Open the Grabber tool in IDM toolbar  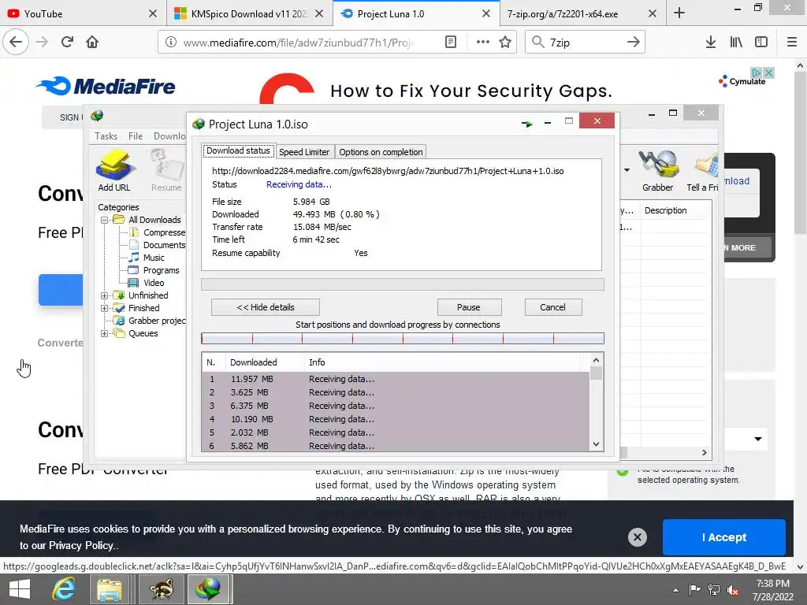pyautogui.click(x=657, y=170)
